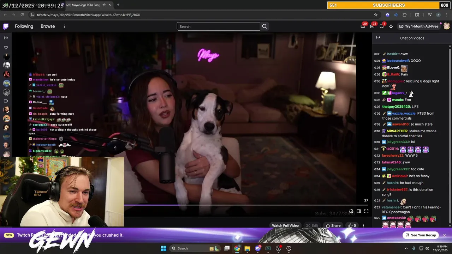Screen dimensions: 452x254
Task: Open the Chrome three-dot menu
Action: pos(447,15)
